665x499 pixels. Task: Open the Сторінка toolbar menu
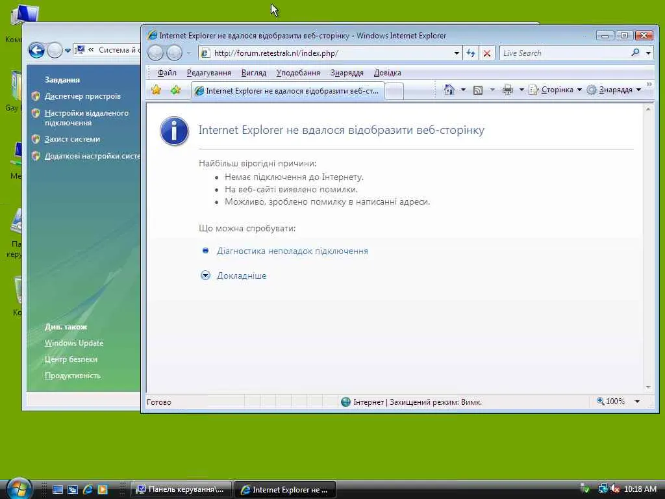coord(555,90)
